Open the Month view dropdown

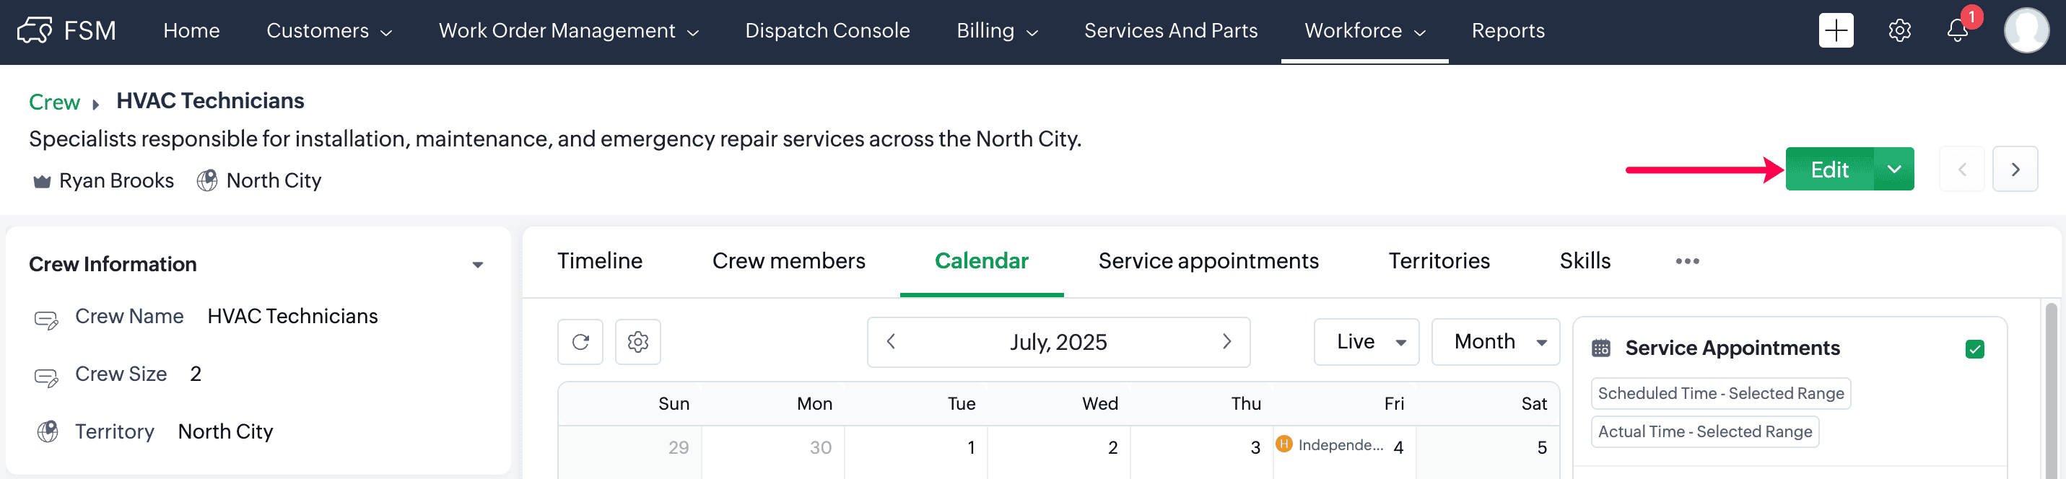coord(1496,342)
